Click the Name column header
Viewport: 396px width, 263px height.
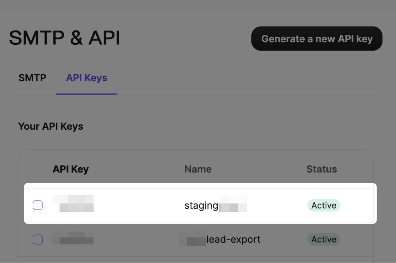click(198, 169)
